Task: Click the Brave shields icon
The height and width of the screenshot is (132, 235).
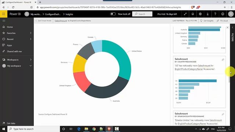Action: tap(193, 7)
